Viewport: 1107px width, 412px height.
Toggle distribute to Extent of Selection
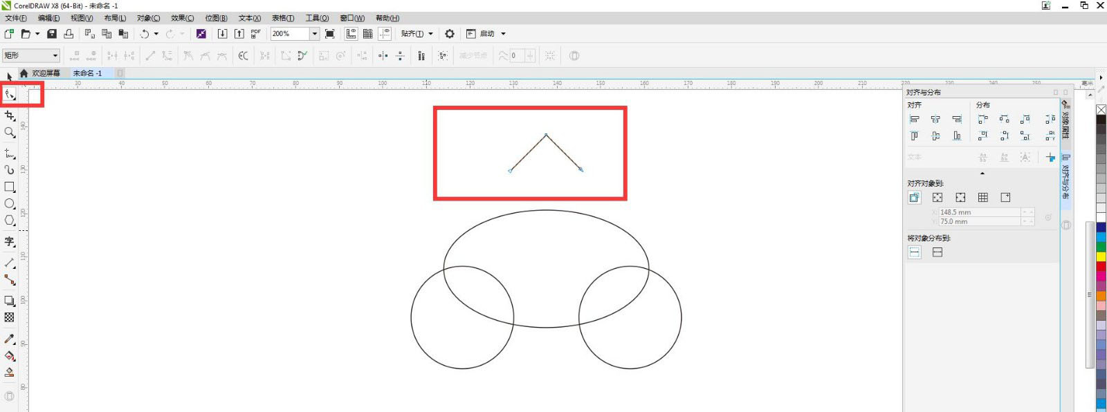915,252
